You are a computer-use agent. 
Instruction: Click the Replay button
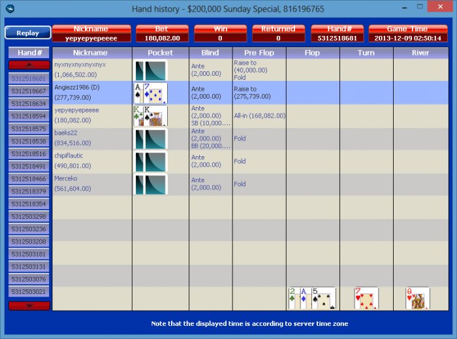28,33
